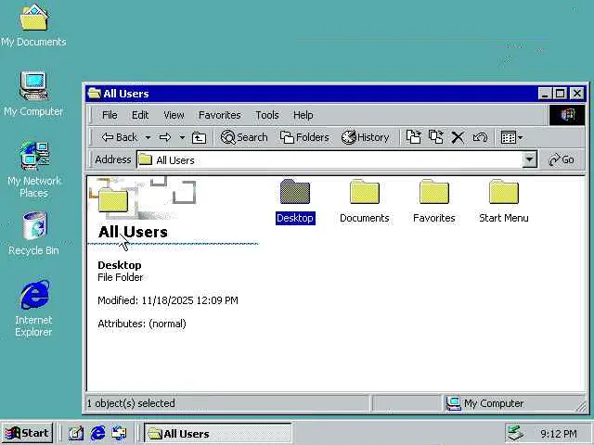Click the large 'All Users' heading
Viewport: 594px width, 445px height.
click(x=133, y=232)
